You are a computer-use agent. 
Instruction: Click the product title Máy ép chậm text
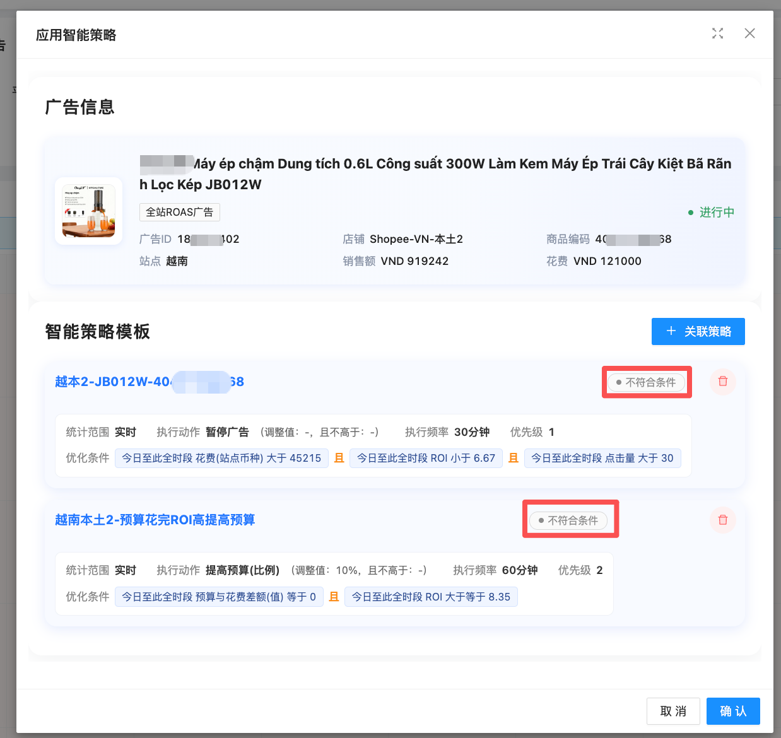(x=435, y=174)
